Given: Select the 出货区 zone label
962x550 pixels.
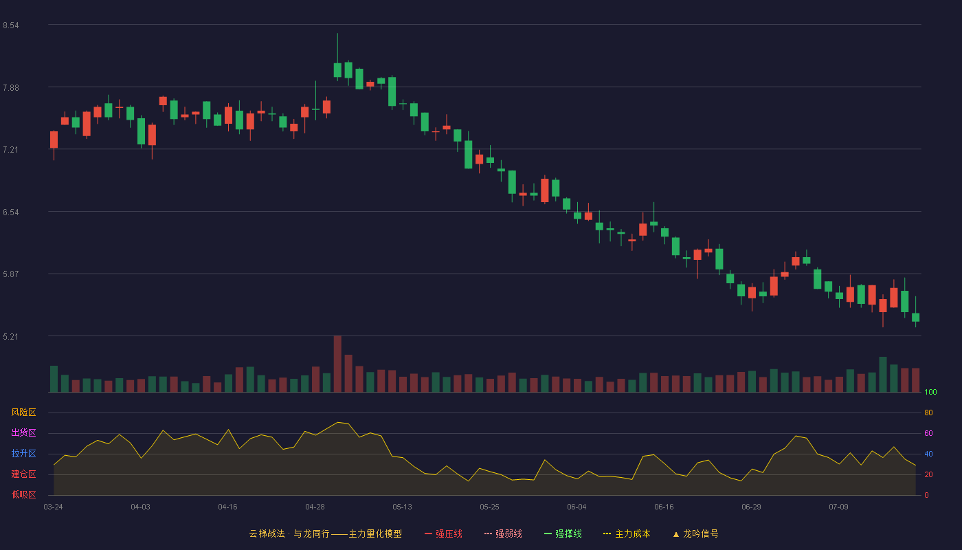Looking at the screenshot, I should pyautogui.click(x=23, y=433).
